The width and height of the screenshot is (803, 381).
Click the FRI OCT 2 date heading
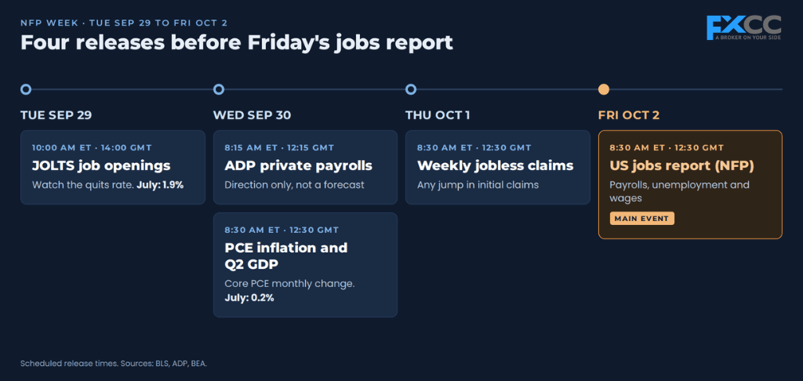click(629, 115)
